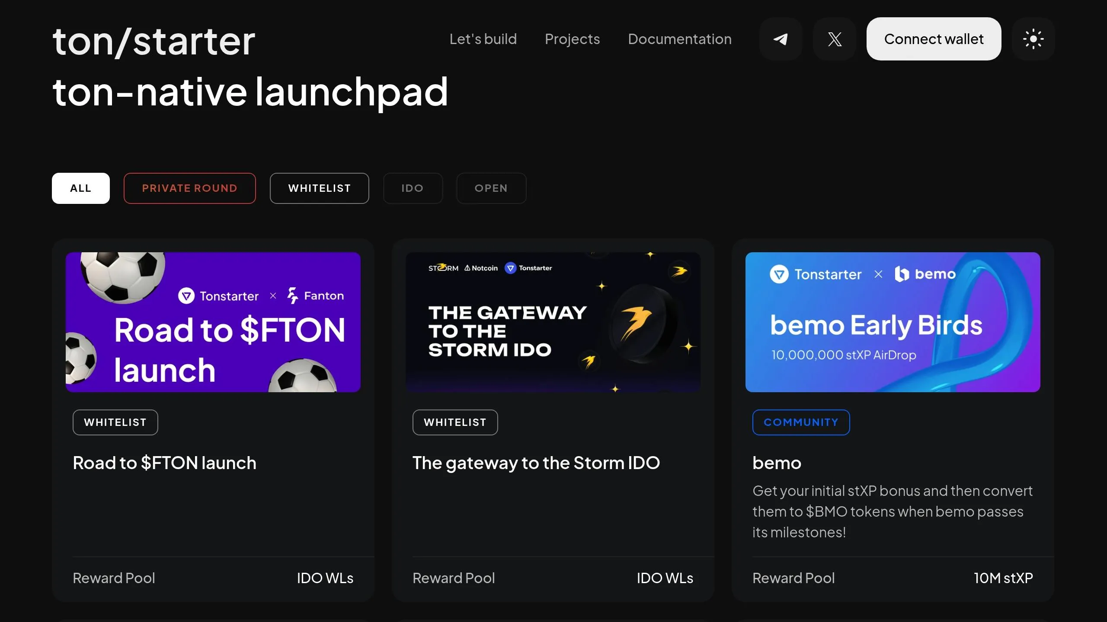Image resolution: width=1107 pixels, height=622 pixels.
Task: Select the OPEN filter
Action: pos(491,188)
